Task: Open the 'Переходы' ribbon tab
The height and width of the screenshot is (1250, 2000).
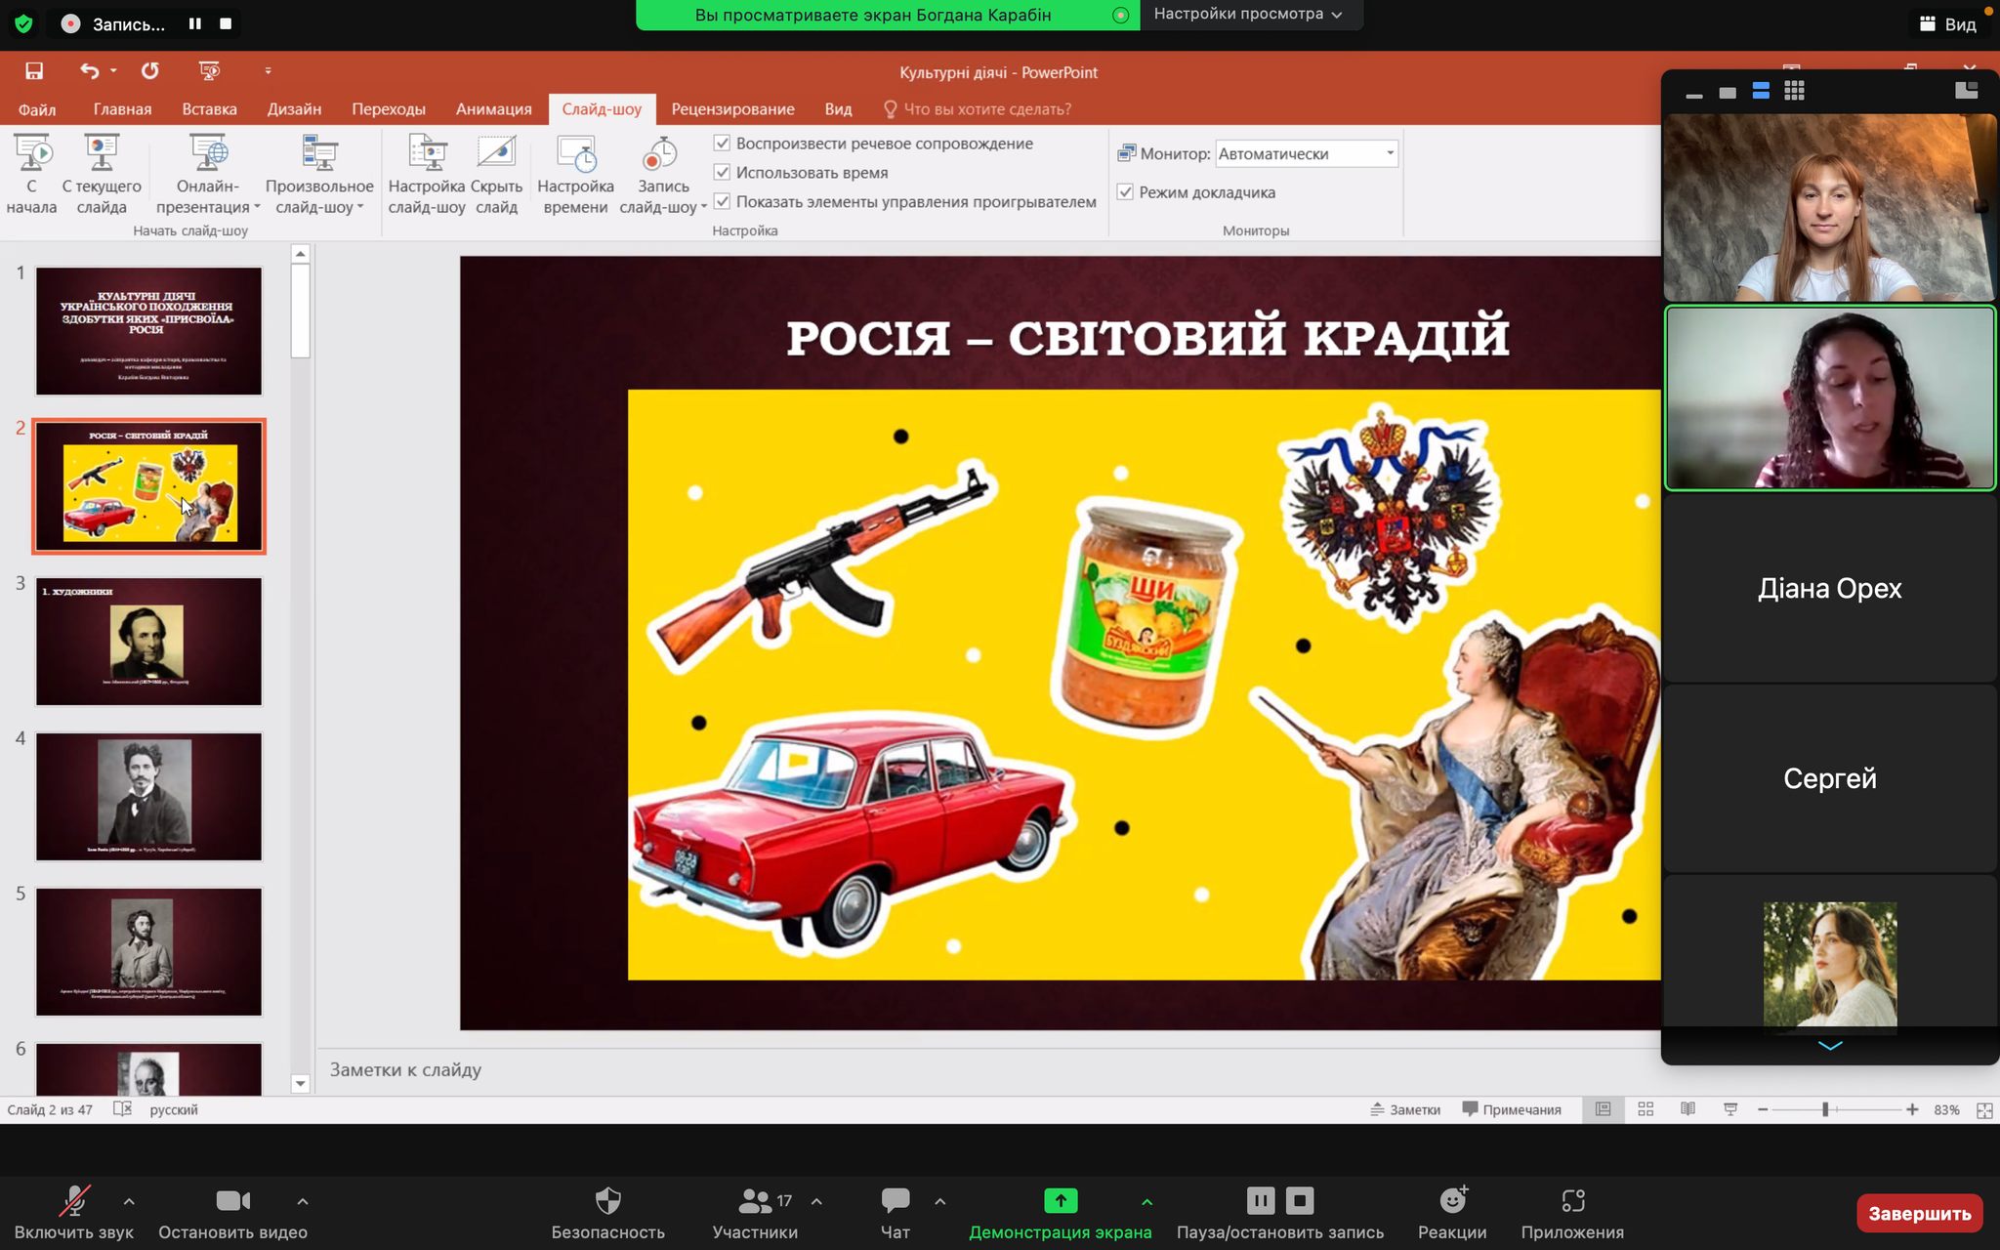Action: point(389,109)
